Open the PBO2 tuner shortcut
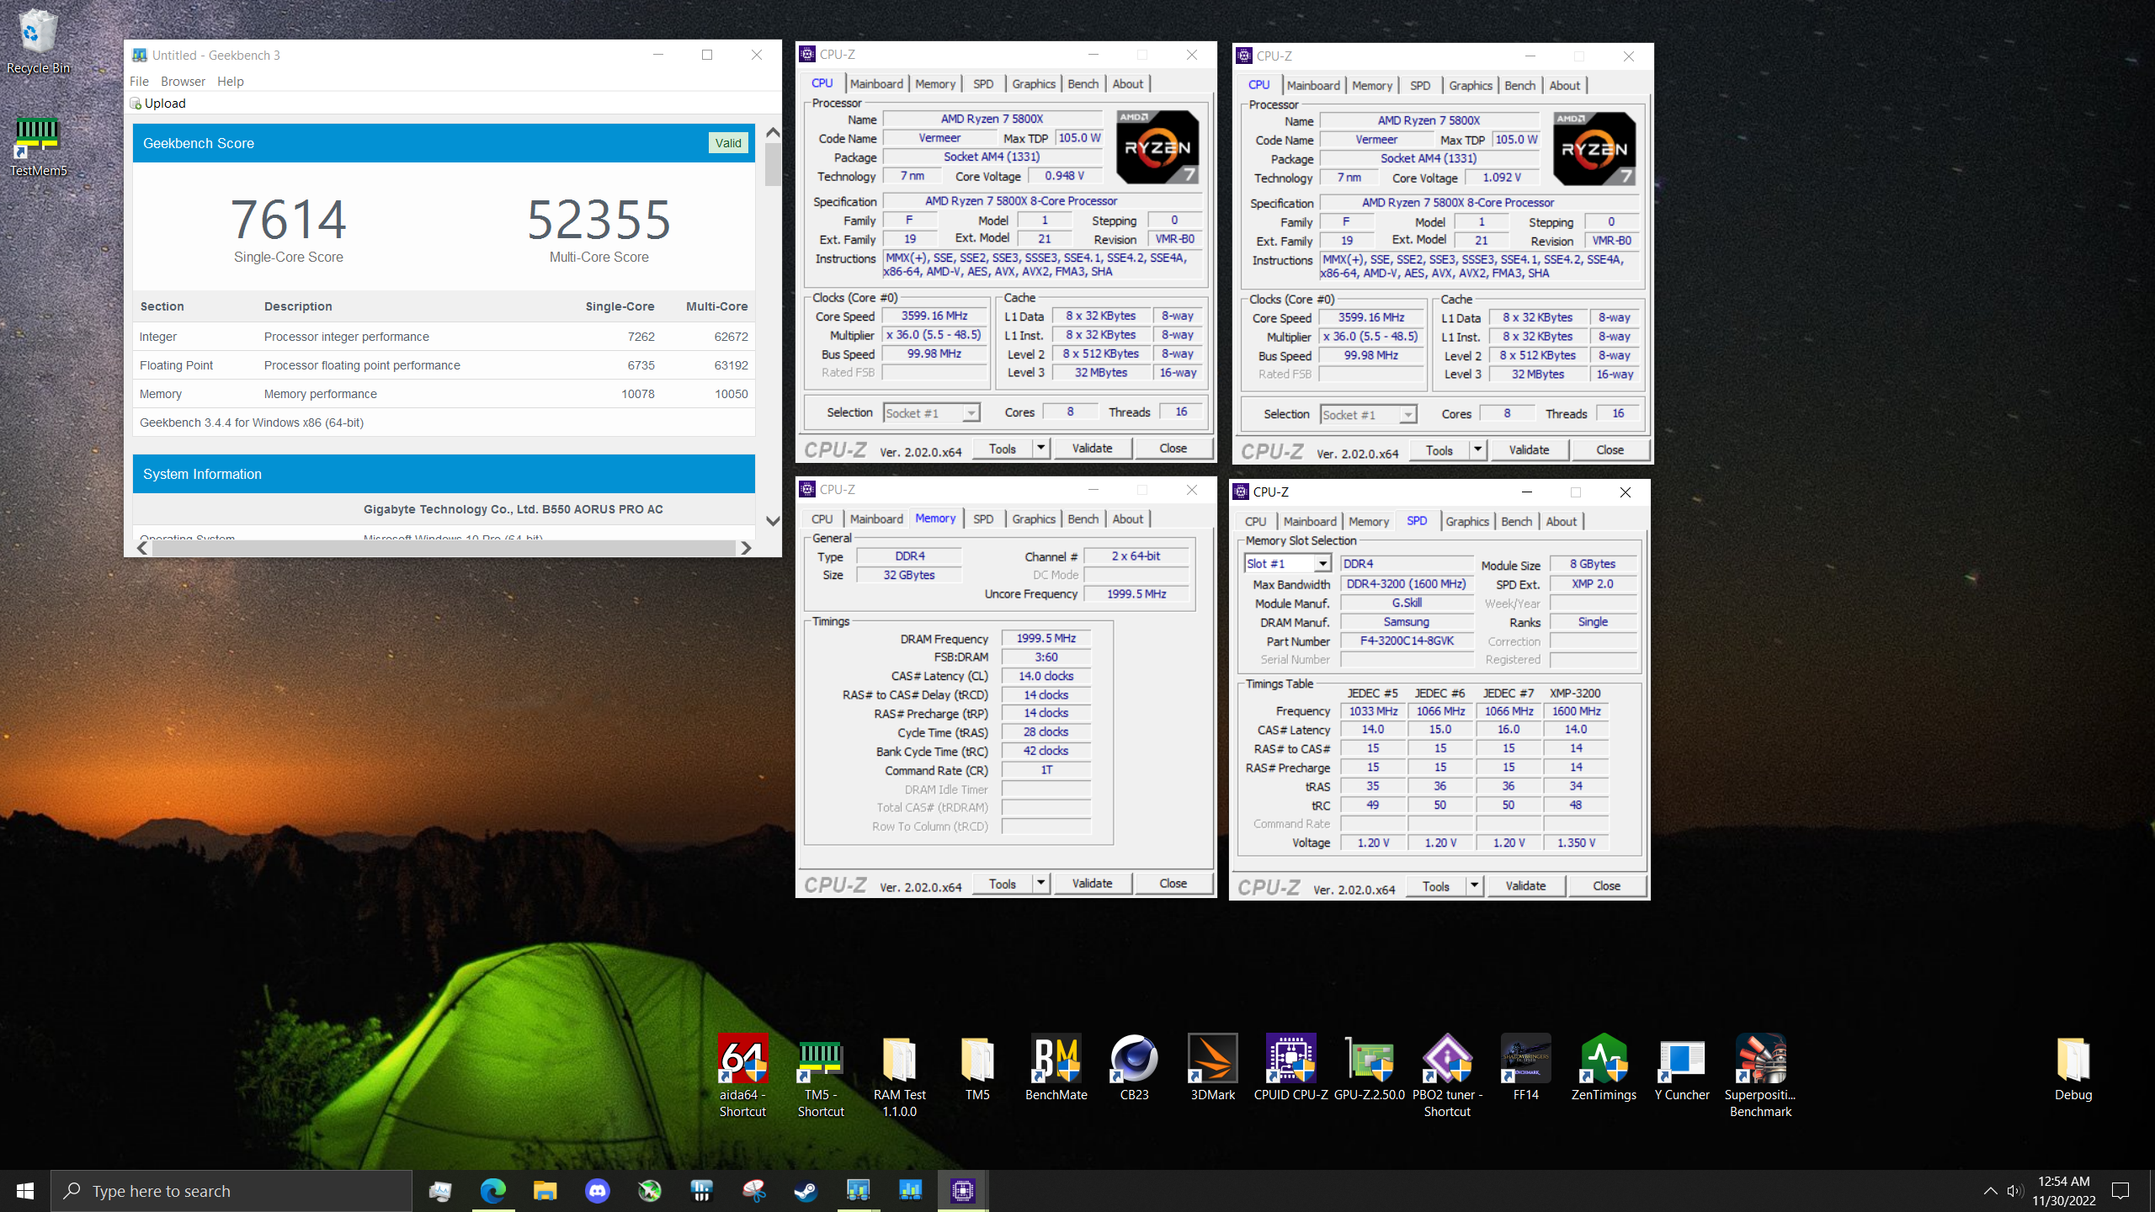2155x1212 pixels. click(1447, 1075)
